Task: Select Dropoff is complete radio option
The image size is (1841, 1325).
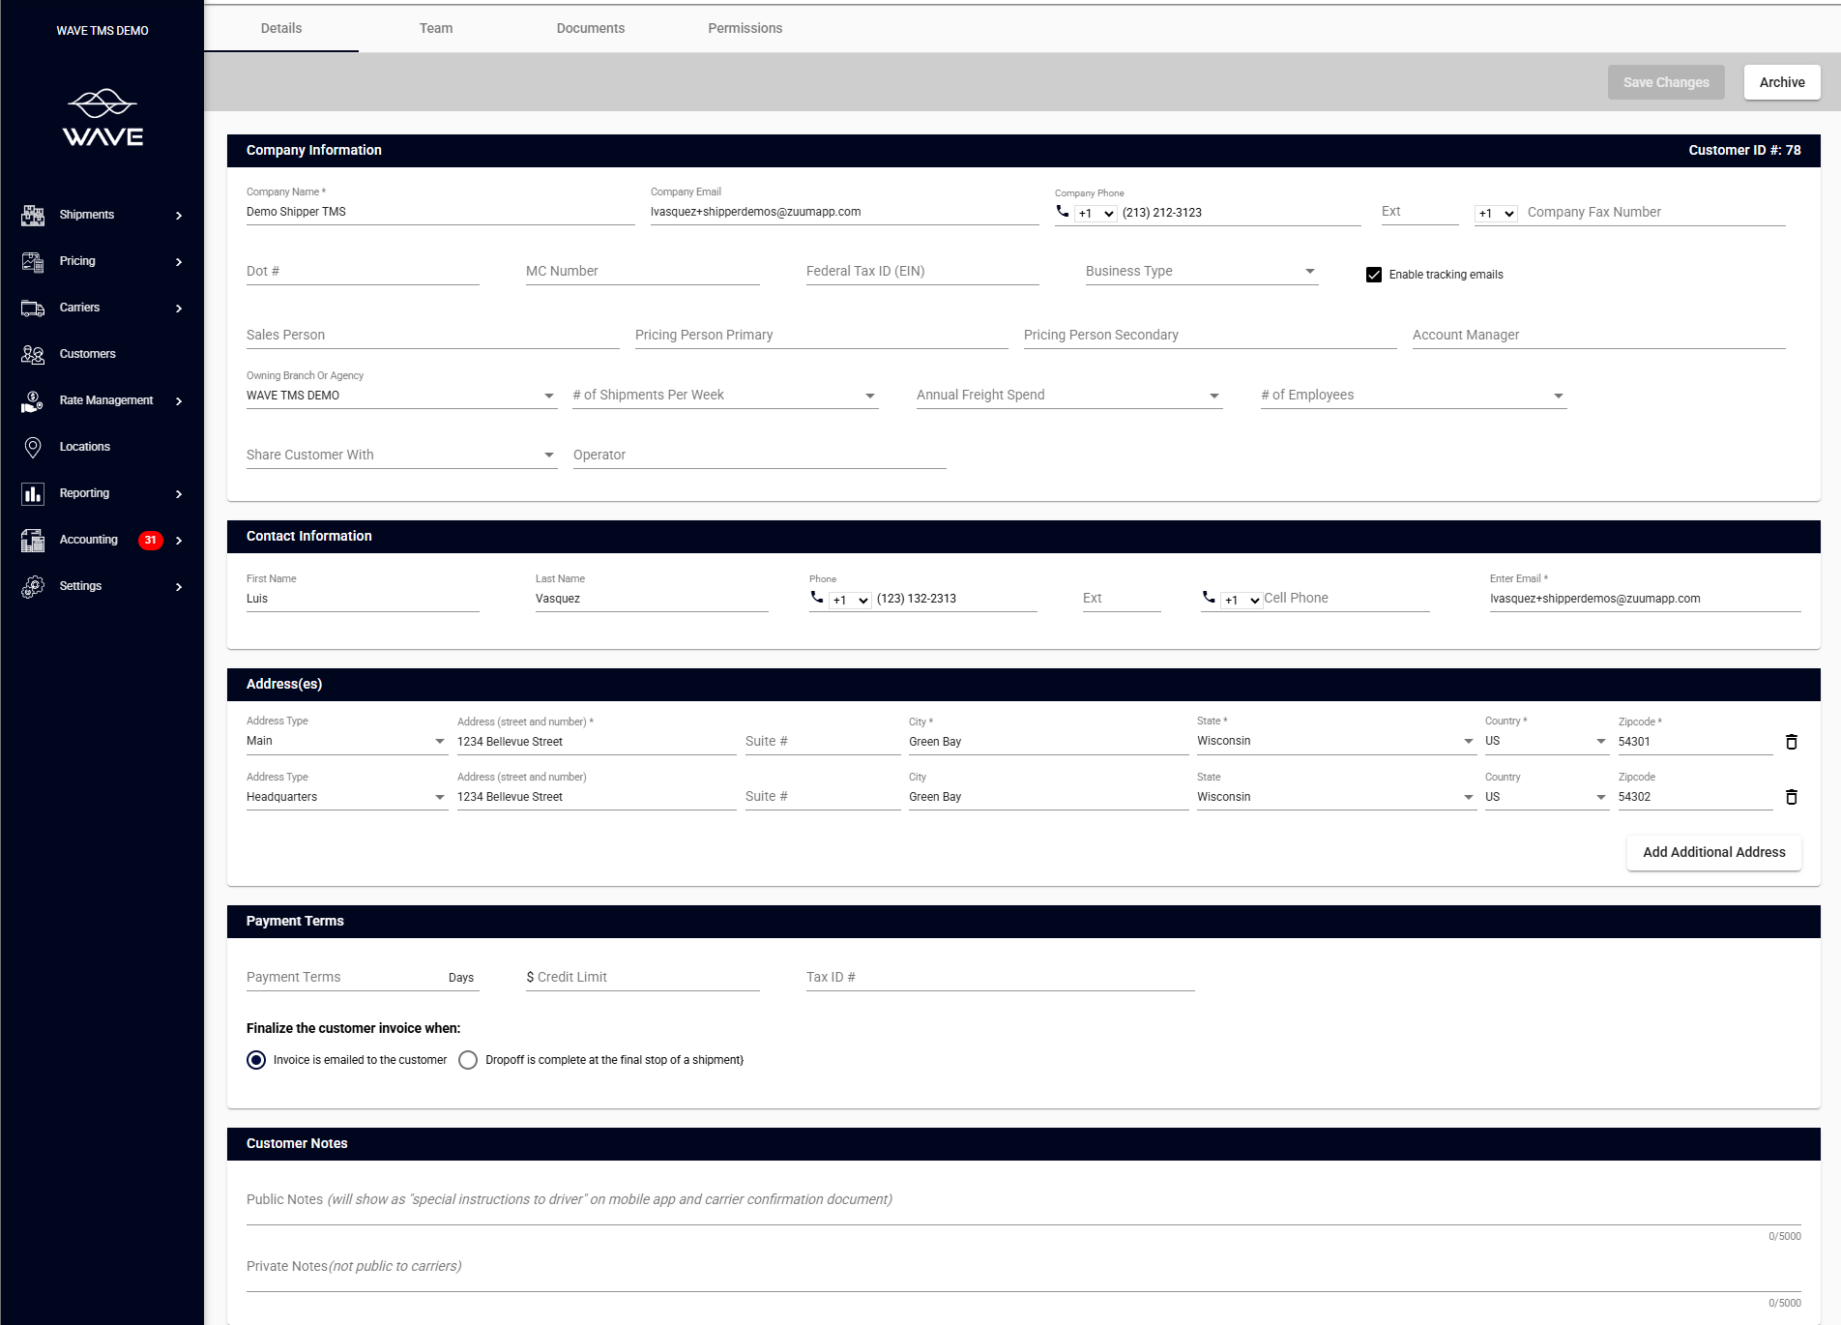Action: pyautogui.click(x=468, y=1060)
